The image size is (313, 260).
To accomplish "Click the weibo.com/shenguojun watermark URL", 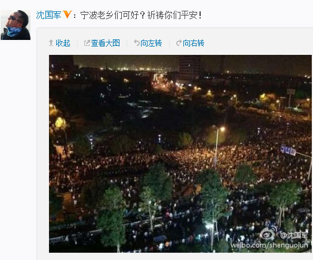I will (x=269, y=245).
